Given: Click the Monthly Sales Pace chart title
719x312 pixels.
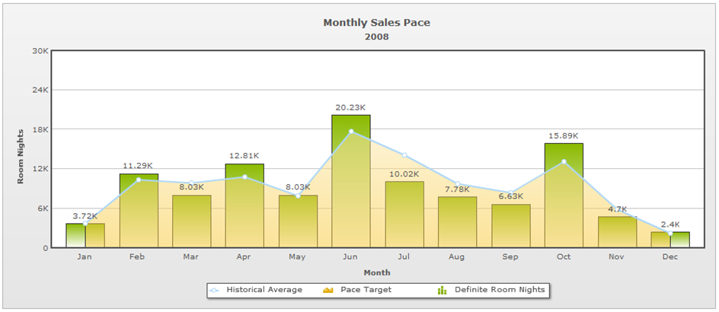Looking at the screenshot, I should pos(377,23).
